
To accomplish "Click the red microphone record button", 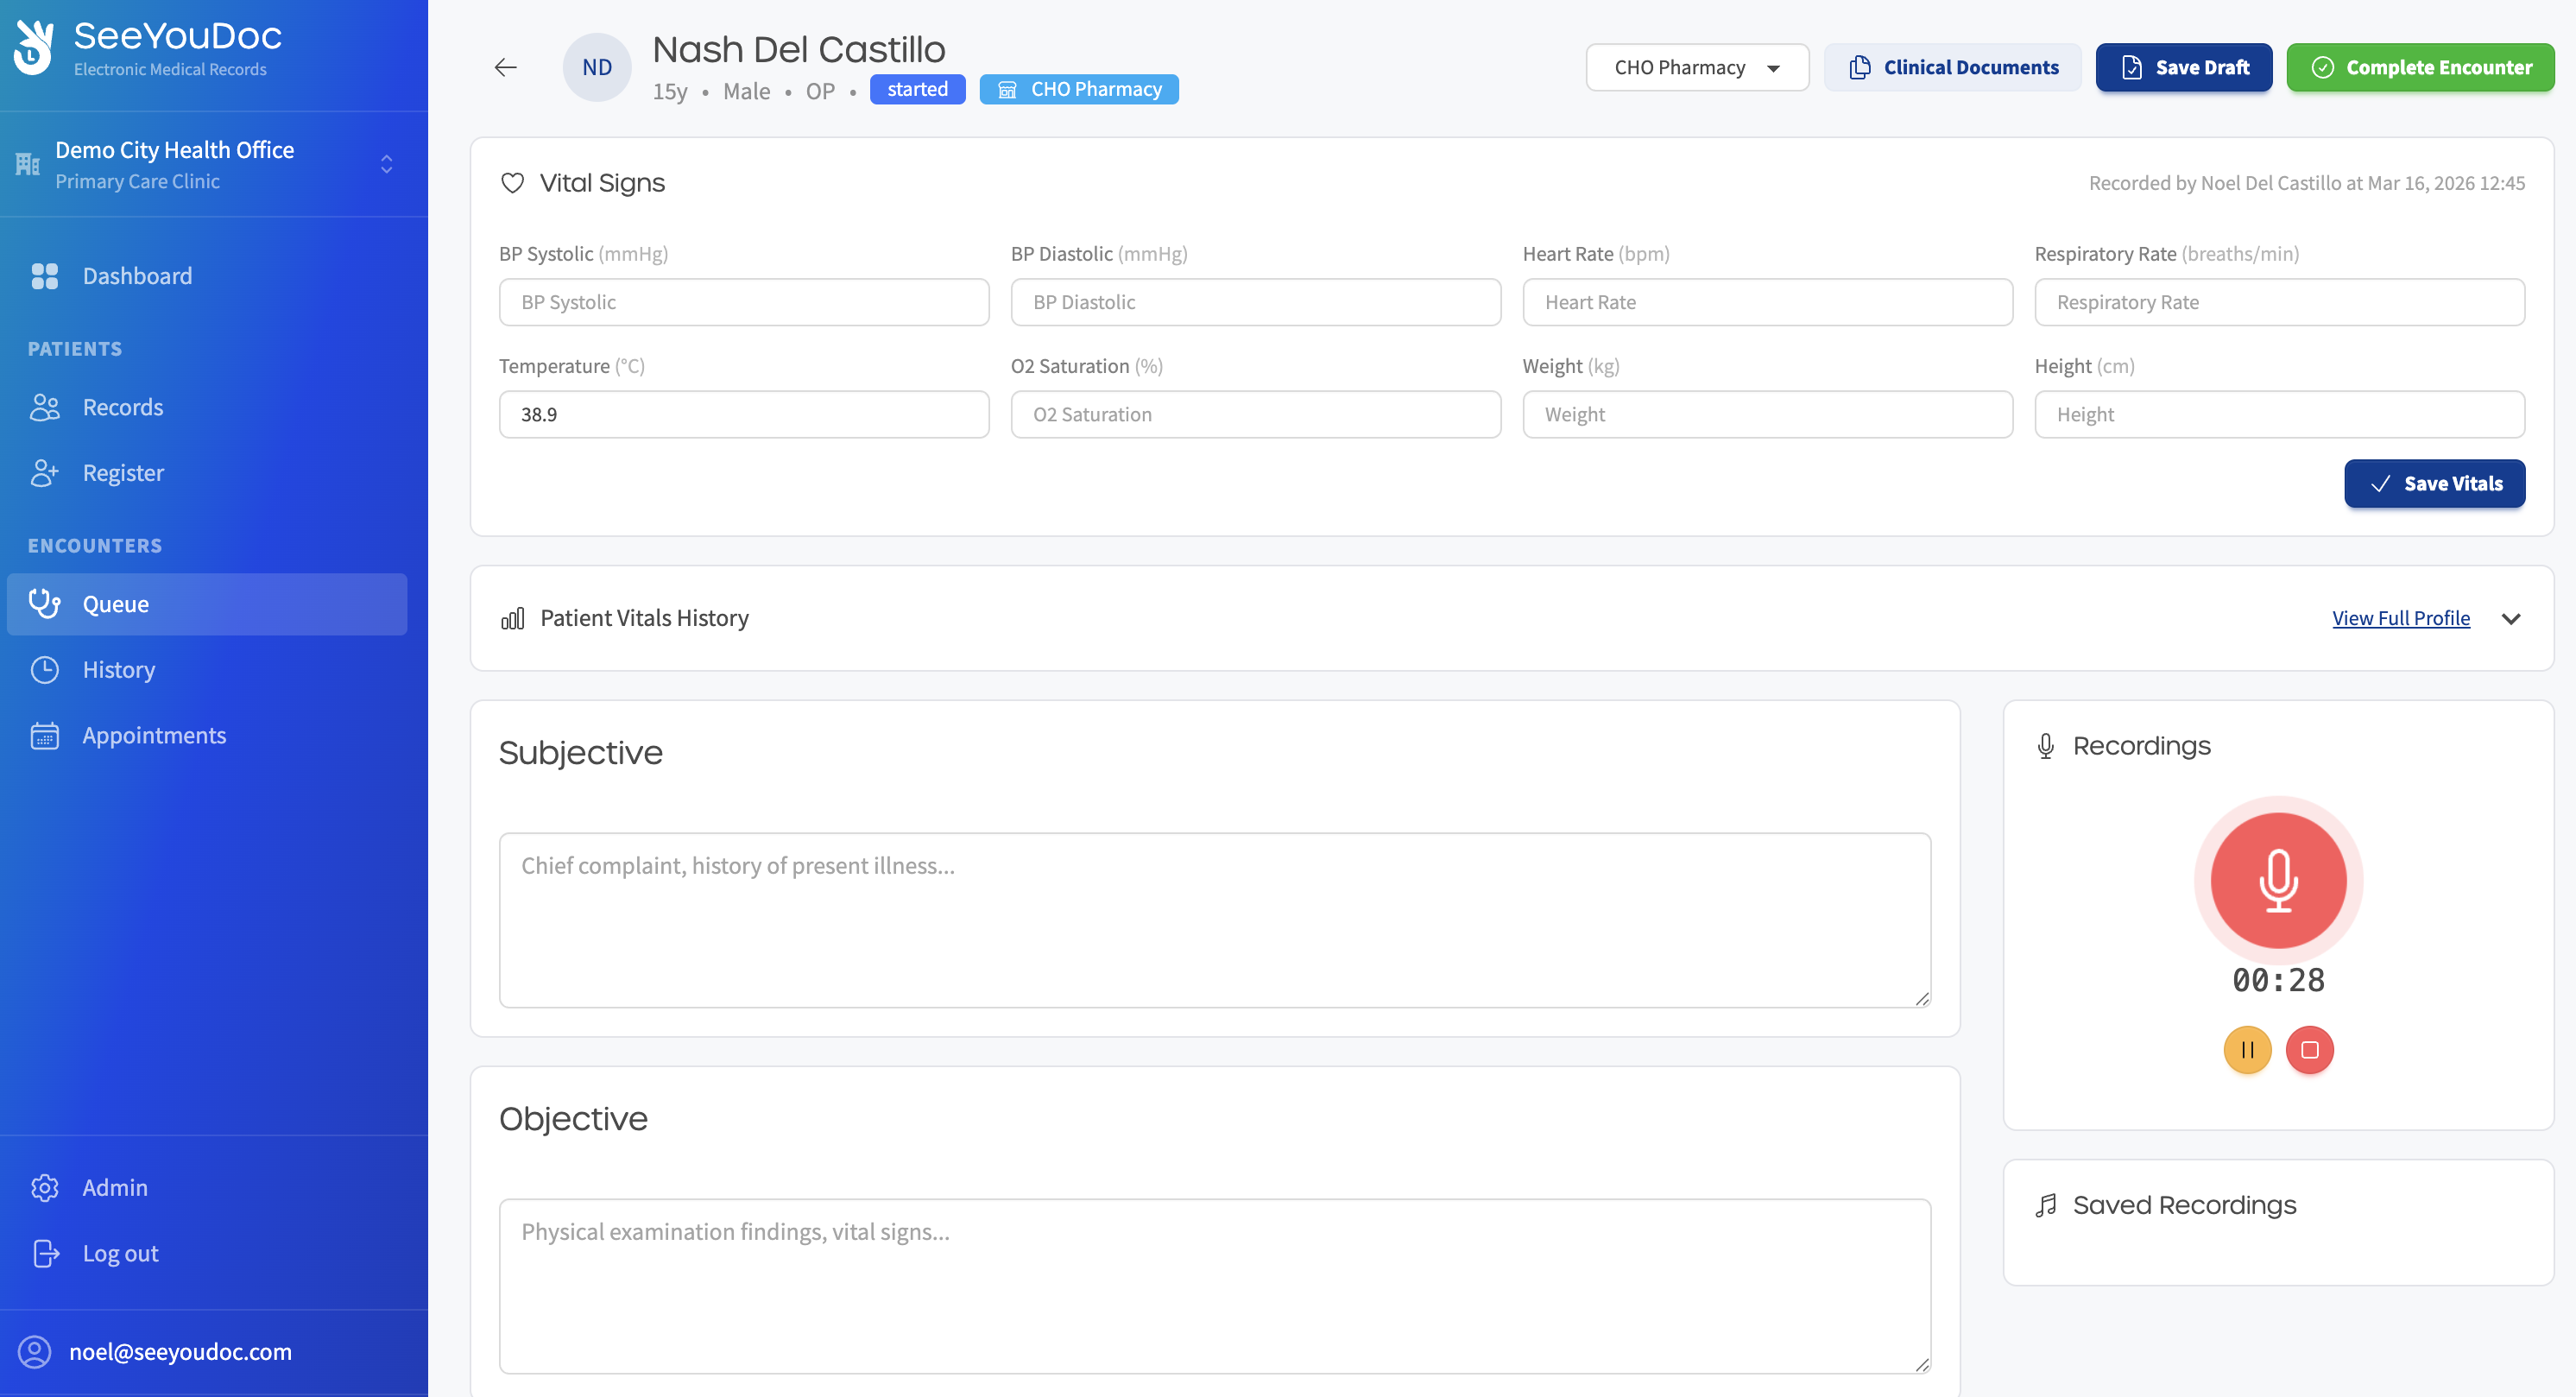I will [x=2277, y=880].
